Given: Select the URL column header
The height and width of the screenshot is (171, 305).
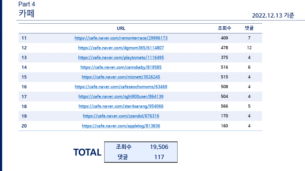Looking at the screenshot, I should (x=121, y=28).
